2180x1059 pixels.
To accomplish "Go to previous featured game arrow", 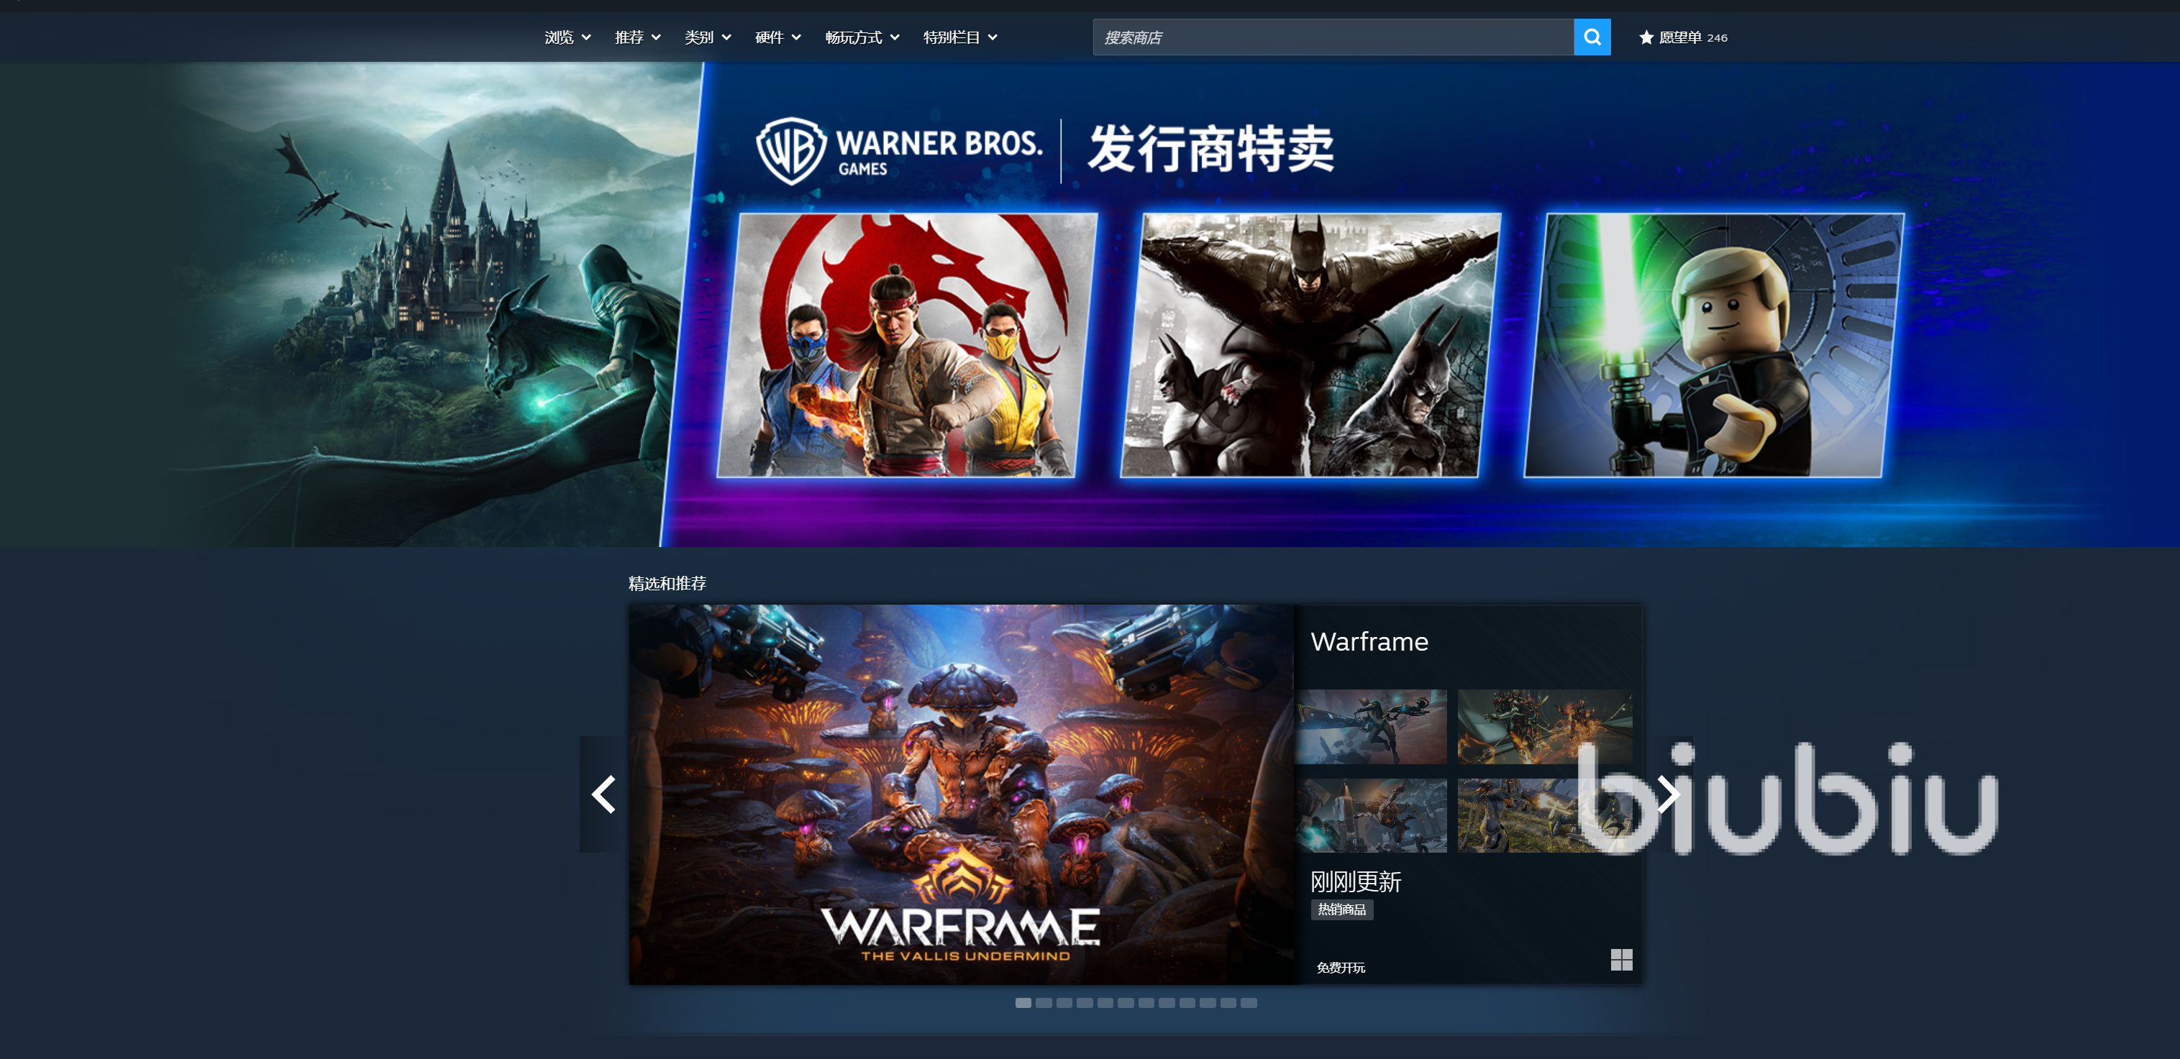I will (603, 794).
